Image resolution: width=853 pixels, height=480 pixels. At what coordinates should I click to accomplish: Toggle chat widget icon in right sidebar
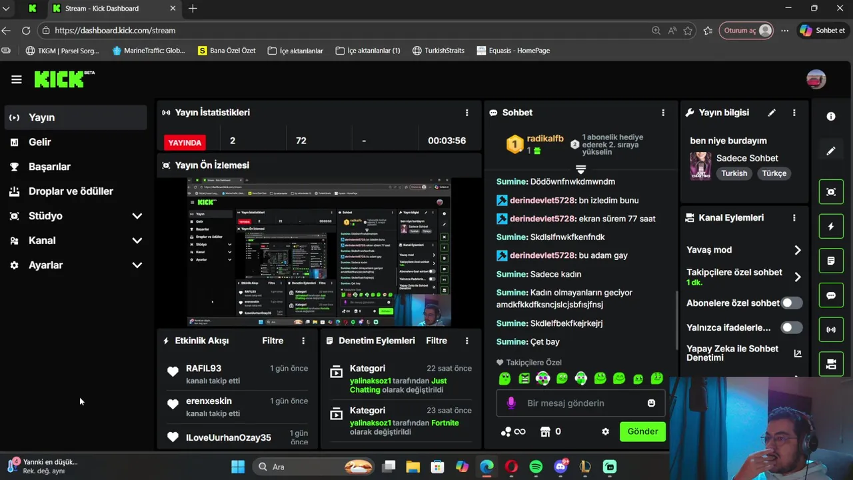point(831,295)
